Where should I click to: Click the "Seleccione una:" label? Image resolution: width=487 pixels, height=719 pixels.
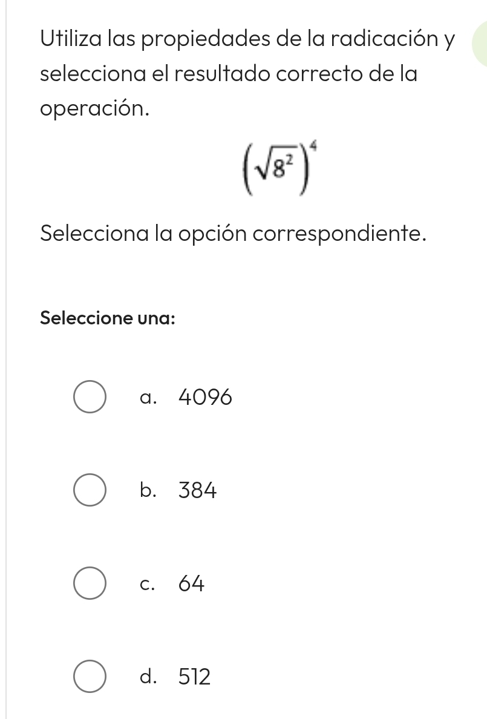[x=108, y=318]
